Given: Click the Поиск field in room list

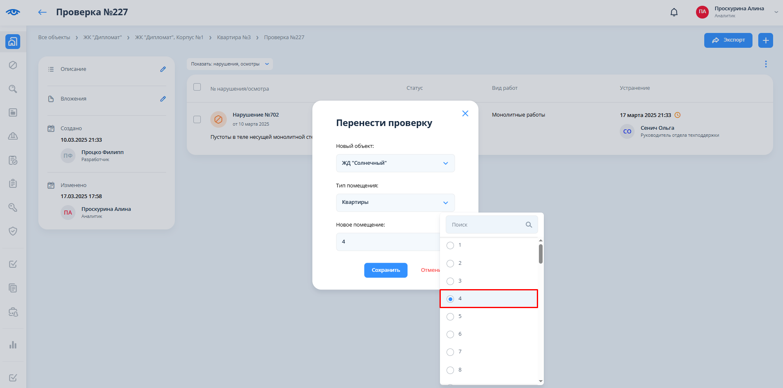Looking at the screenshot, I should [x=487, y=225].
